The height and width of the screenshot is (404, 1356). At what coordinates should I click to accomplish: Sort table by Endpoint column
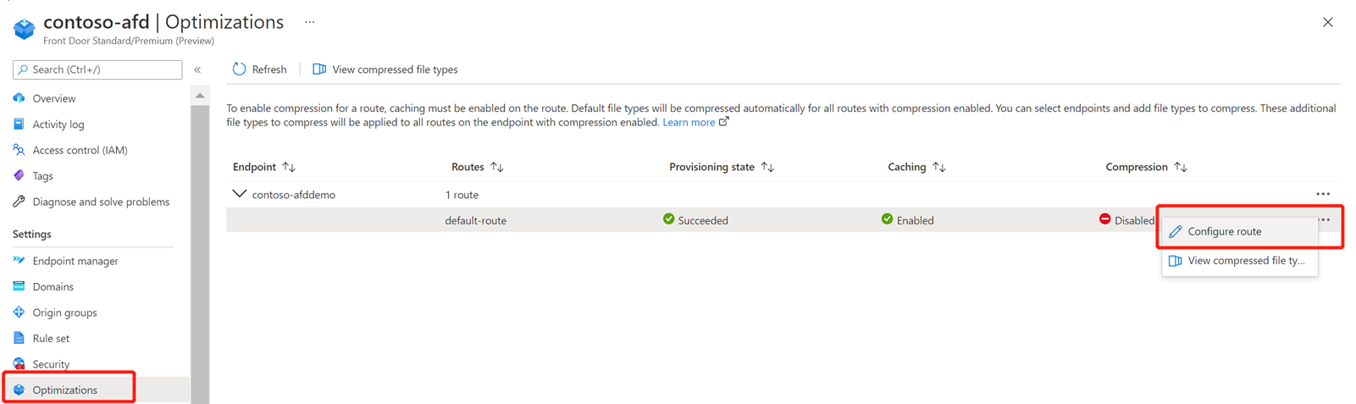289,168
